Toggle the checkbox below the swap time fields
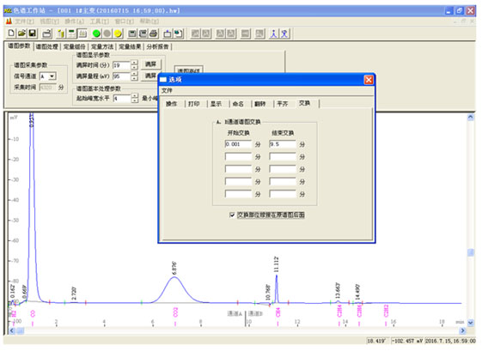The height and width of the screenshot is (351, 482). 232,215
